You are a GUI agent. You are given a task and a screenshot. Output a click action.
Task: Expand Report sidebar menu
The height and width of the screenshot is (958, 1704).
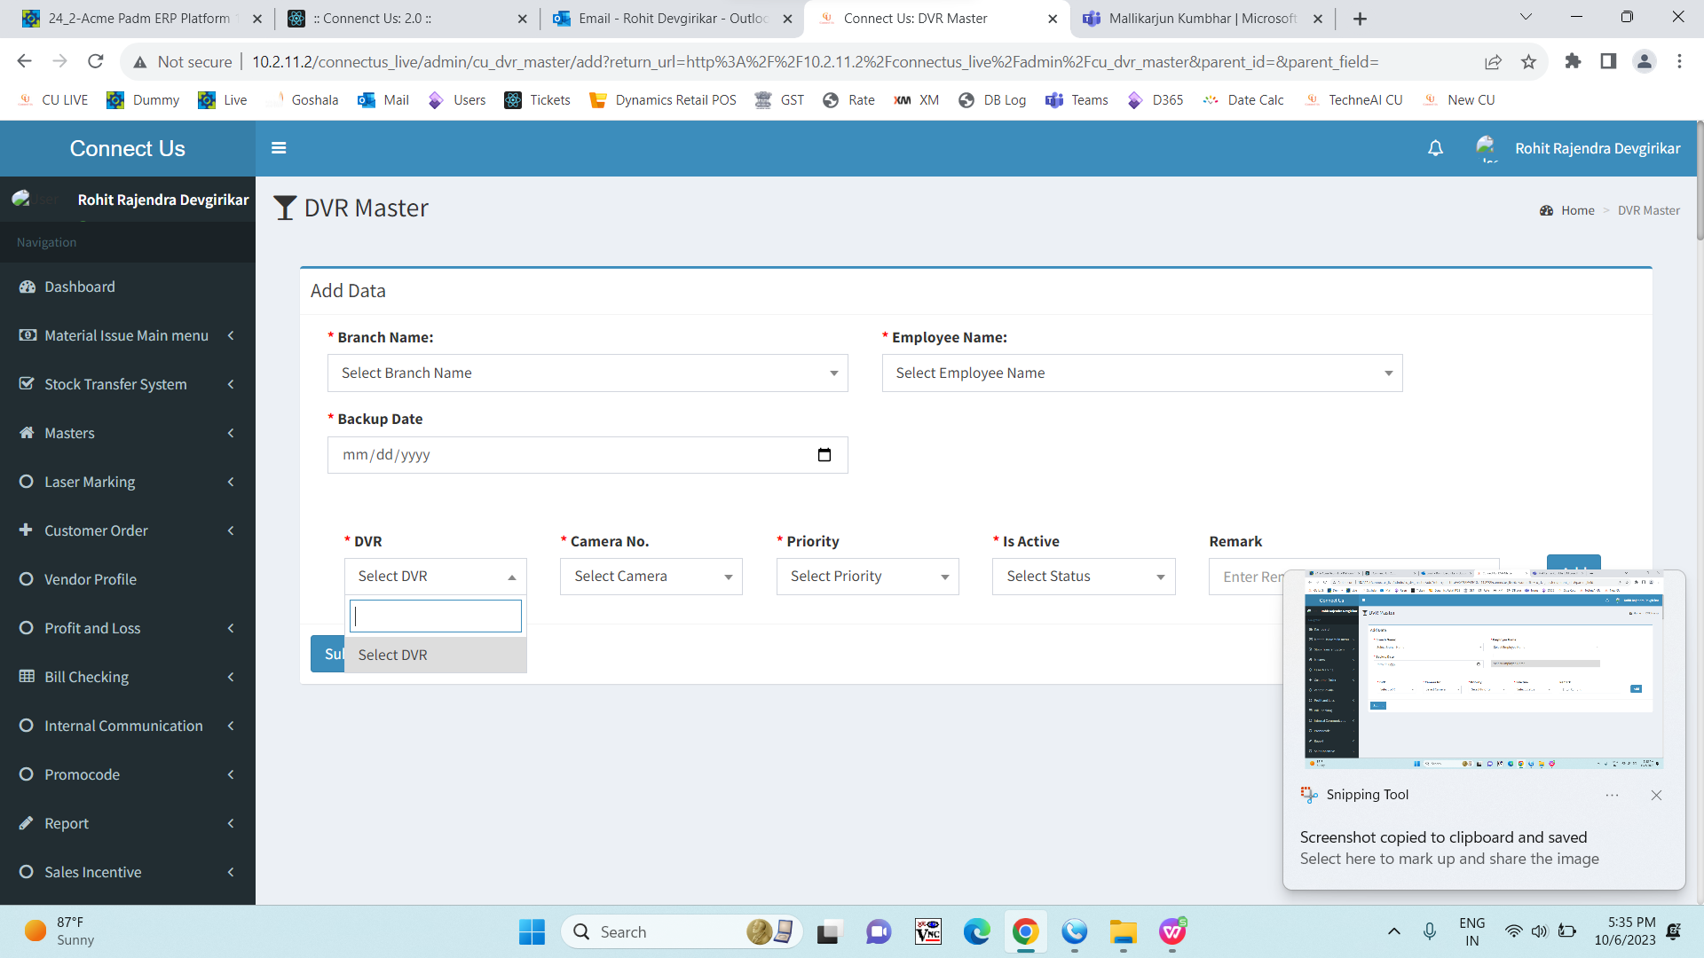[x=128, y=823]
